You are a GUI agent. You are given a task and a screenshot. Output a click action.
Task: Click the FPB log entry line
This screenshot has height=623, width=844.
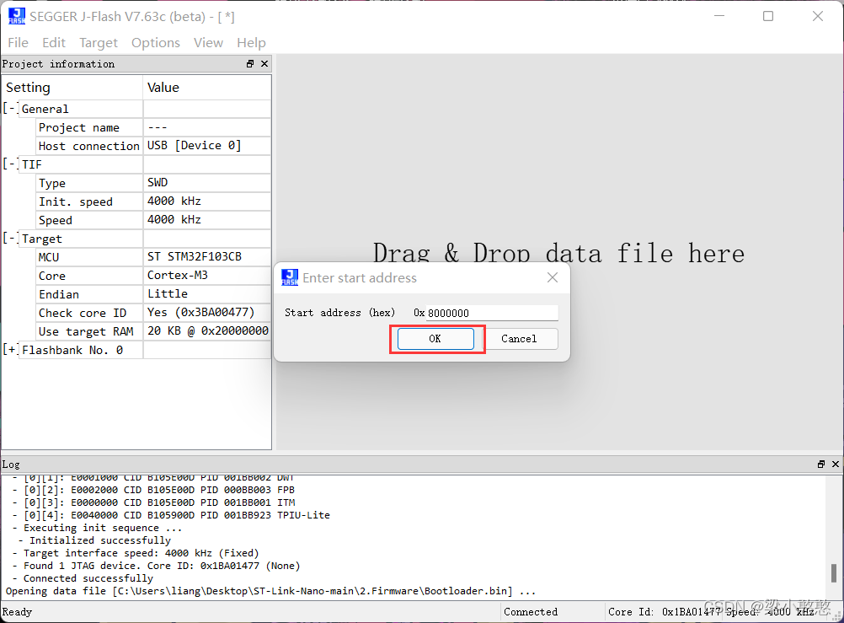pos(154,490)
